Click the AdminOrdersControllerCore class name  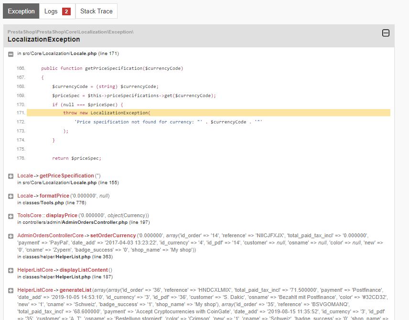click(50, 236)
